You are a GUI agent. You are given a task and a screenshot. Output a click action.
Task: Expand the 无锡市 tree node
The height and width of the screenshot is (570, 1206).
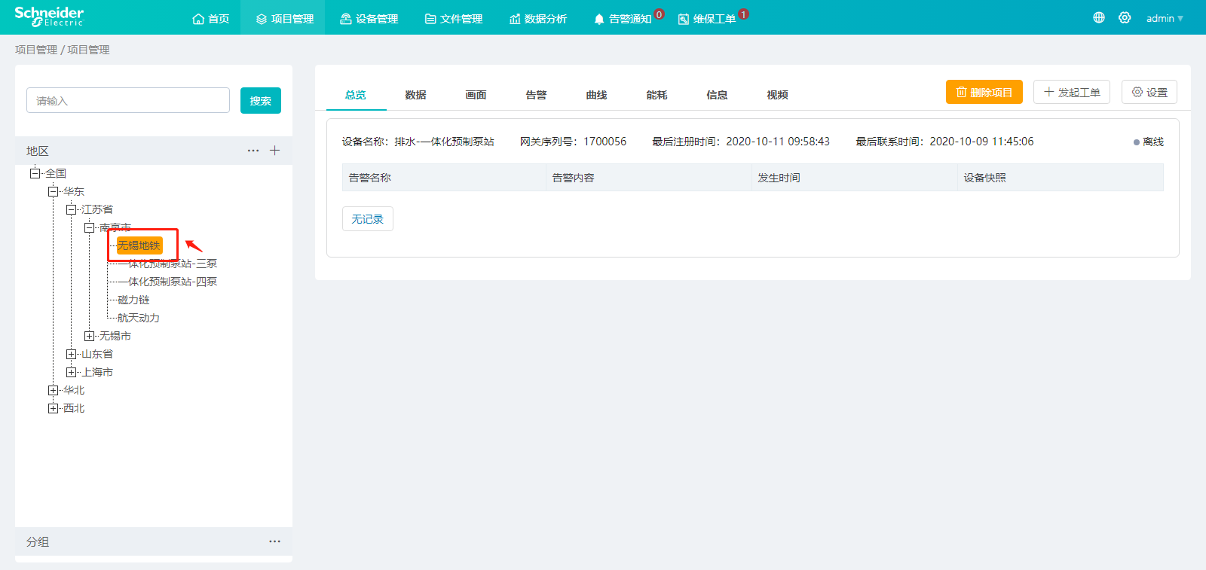(89, 336)
